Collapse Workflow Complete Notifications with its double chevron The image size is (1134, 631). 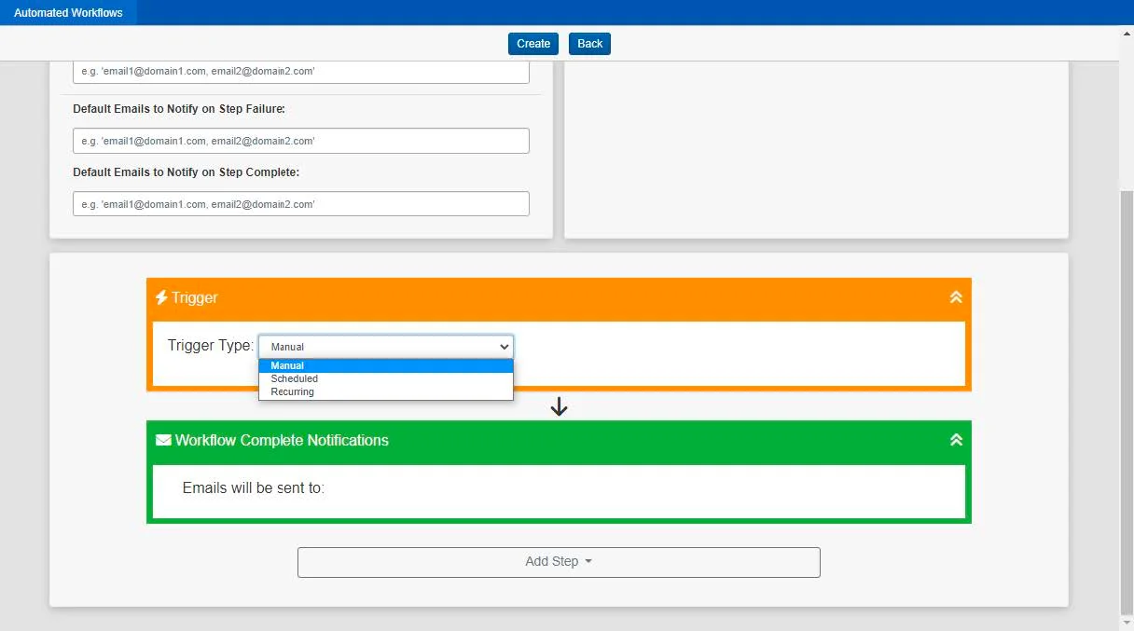[955, 439]
